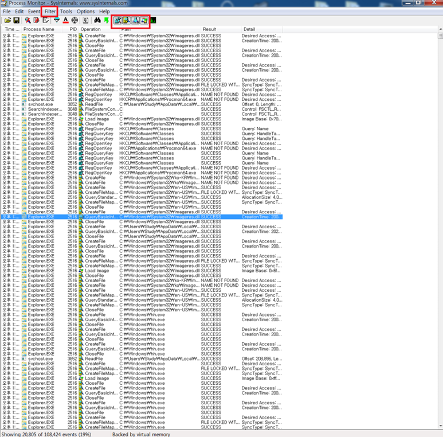
Task: Click the vertical scrollbar thumb near top
Action: point(441,36)
